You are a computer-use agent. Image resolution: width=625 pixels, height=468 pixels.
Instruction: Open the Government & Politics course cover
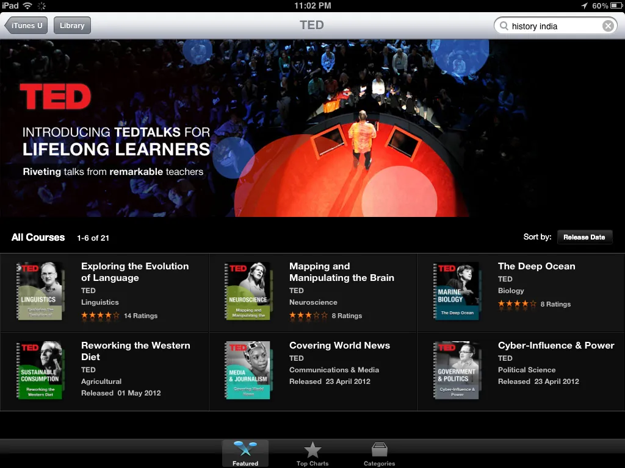pos(457,370)
